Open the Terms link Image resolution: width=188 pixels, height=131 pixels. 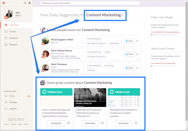[7, 124]
